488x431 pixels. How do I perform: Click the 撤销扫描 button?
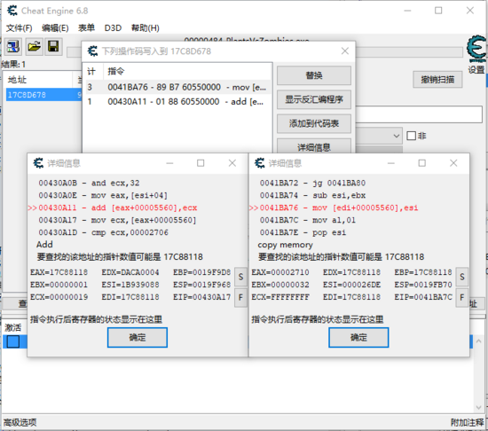click(x=437, y=80)
